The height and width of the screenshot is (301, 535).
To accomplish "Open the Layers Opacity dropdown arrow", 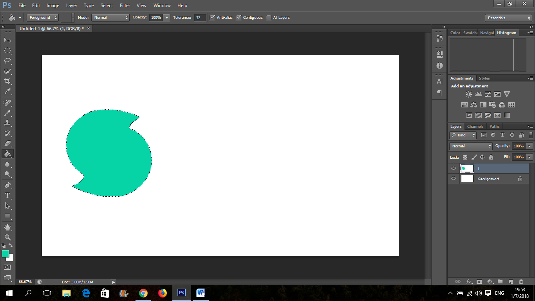I will 530,146.
